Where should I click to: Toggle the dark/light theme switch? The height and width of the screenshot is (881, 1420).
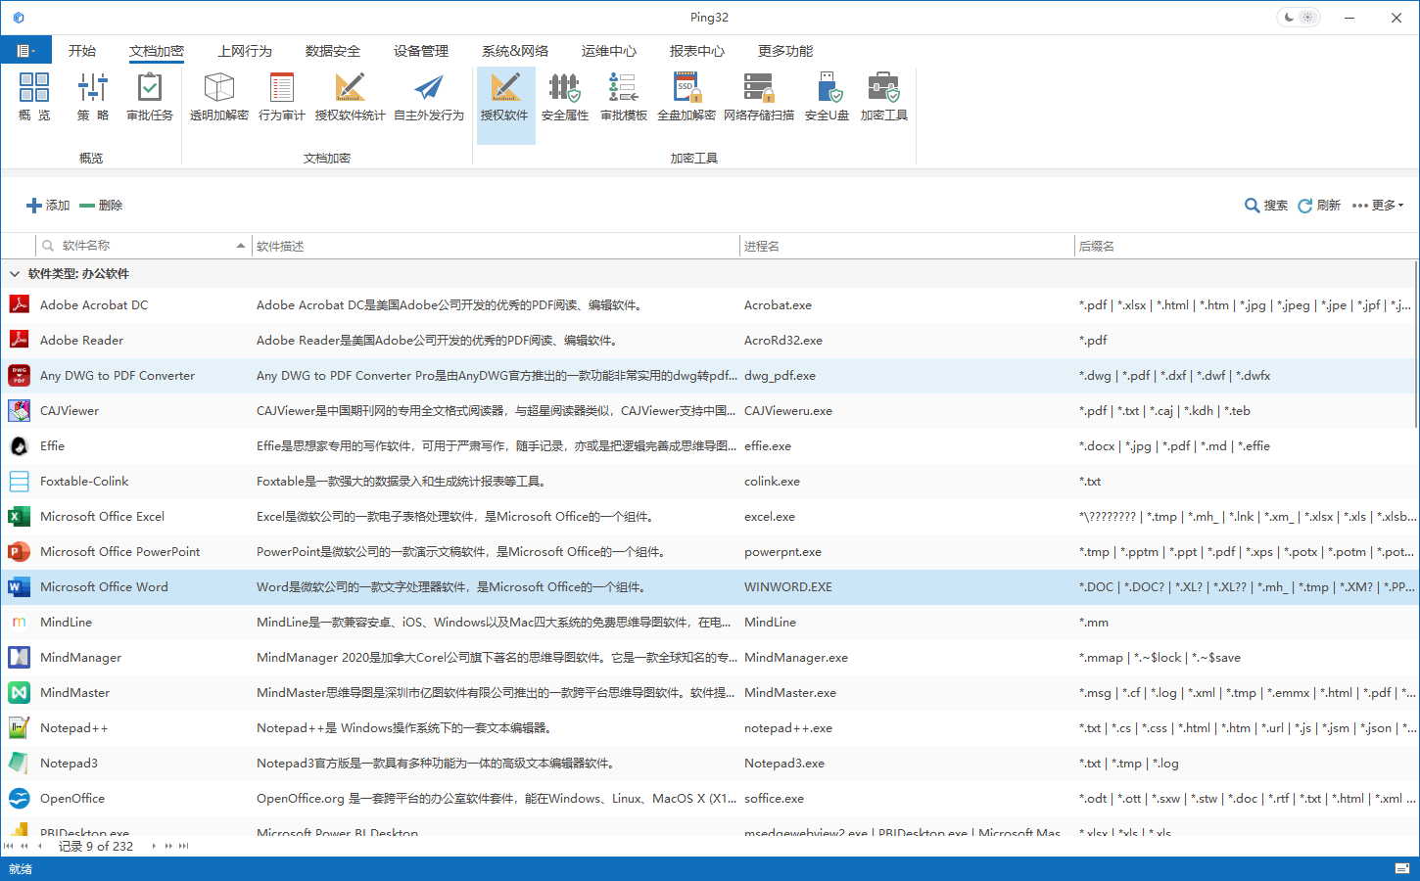[1299, 18]
